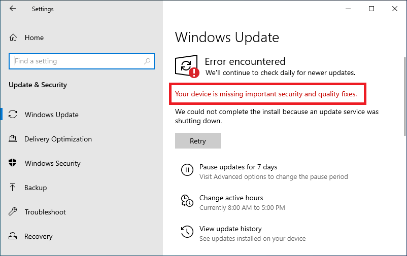
Task: Go to Windows Security section
Action: (x=52, y=163)
